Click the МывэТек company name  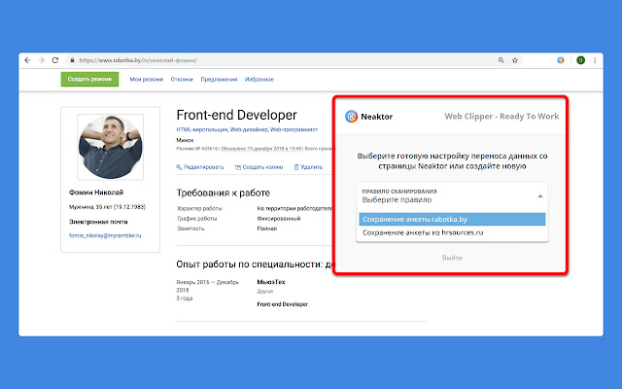[271, 282]
